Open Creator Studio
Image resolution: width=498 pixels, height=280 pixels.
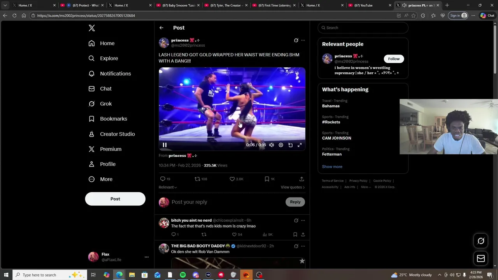112,134
